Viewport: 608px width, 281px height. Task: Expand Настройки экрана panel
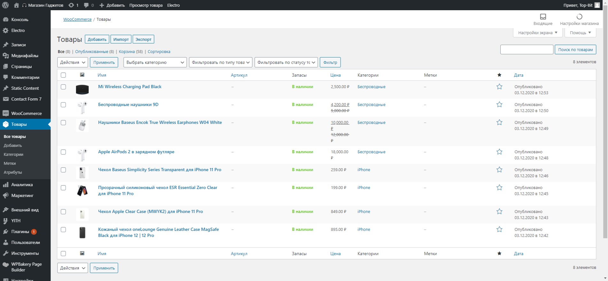(538, 33)
